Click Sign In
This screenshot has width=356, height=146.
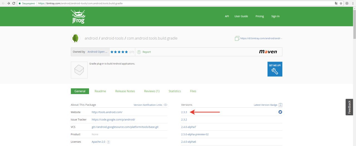pos(275,16)
